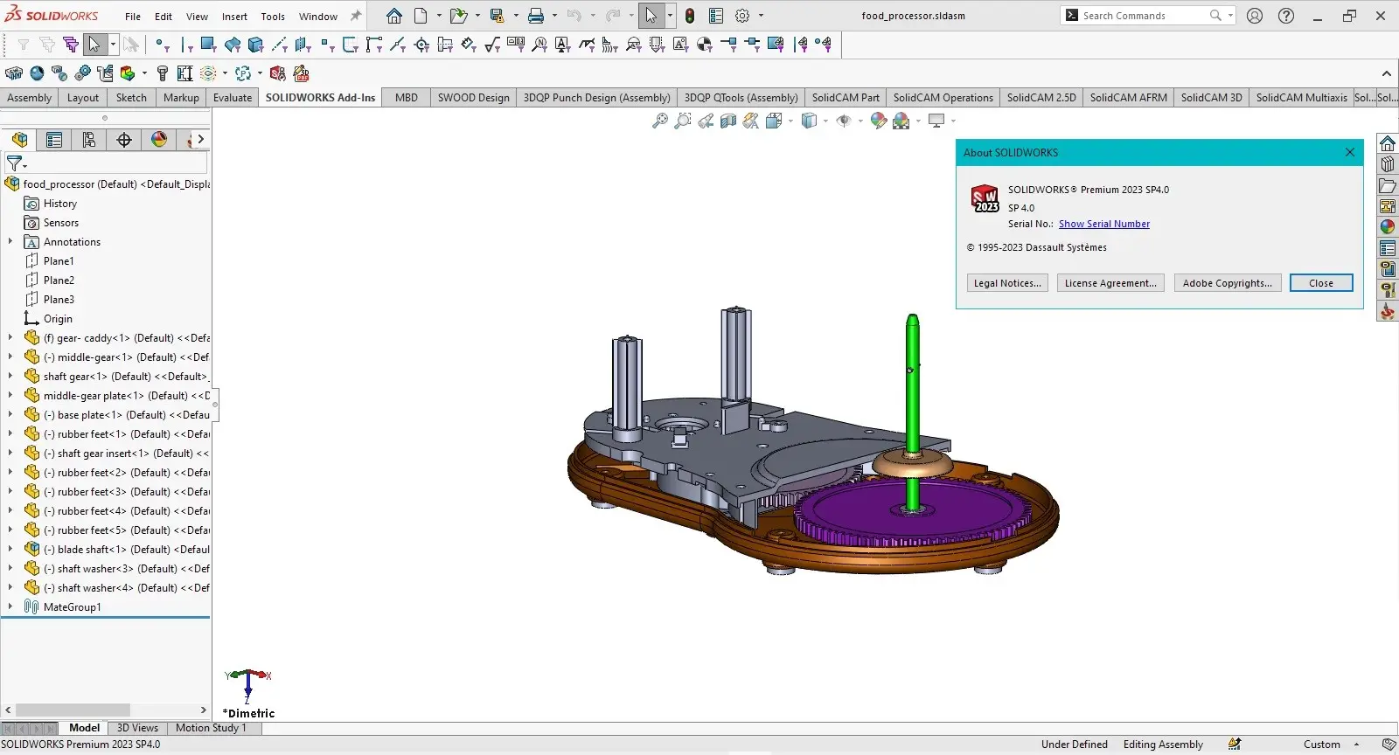The image size is (1399, 755).
Task: Toggle the Filter Vertices selection filter
Action: (x=162, y=45)
